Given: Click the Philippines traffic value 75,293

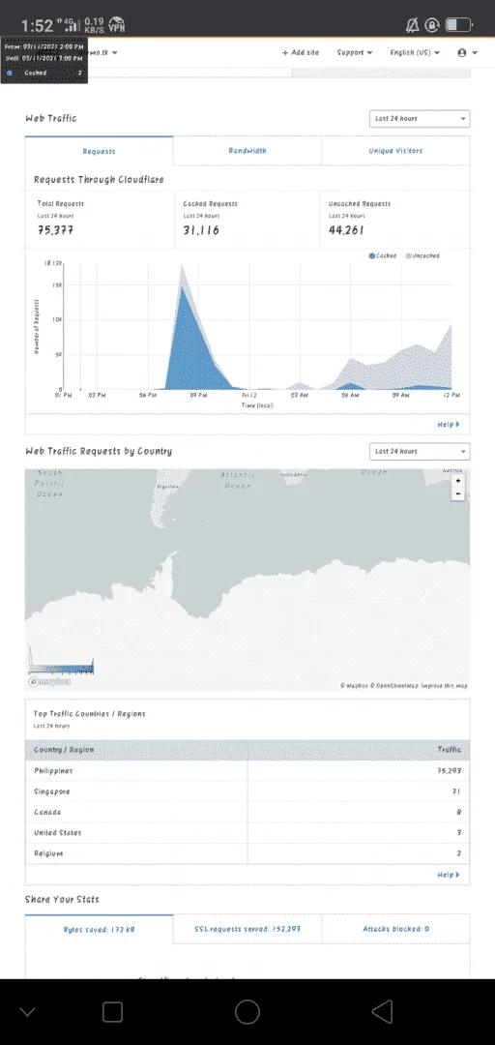Looking at the screenshot, I should 447,770.
